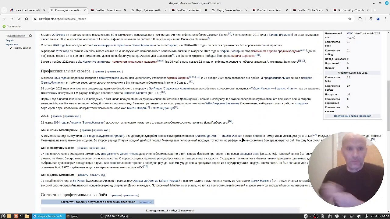Switch to the Chromium window in taskbar
390x219 pixels.
(48, 216)
